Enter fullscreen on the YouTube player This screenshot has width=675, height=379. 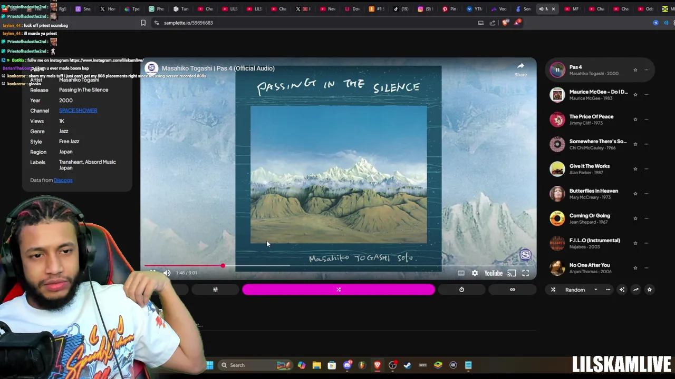[x=525, y=273]
